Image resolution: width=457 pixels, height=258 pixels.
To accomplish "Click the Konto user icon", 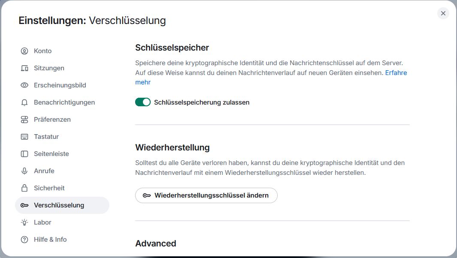I will point(24,51).
